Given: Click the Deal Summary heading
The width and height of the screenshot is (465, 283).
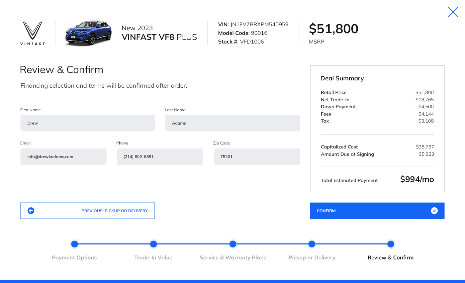Looking at the screenshot, I should click(x=342, y=78).
